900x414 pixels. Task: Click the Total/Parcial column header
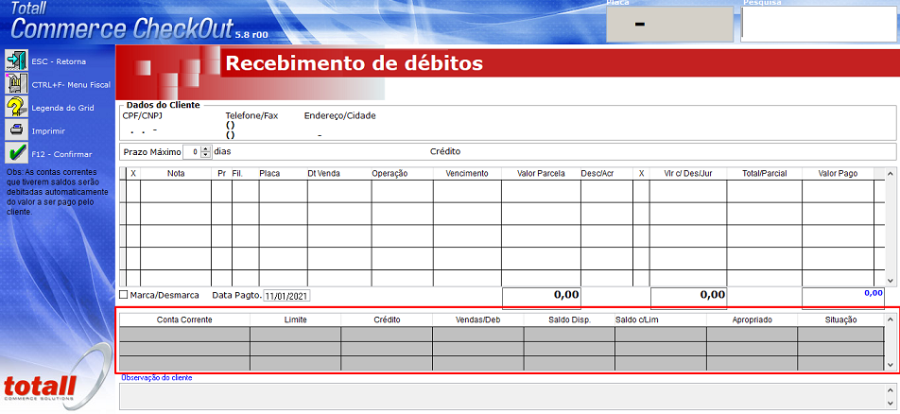pos(764,173)
